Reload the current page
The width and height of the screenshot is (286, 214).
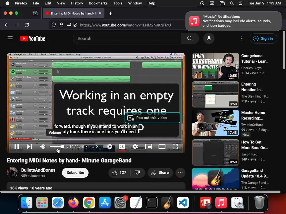(x=27, y=25)
